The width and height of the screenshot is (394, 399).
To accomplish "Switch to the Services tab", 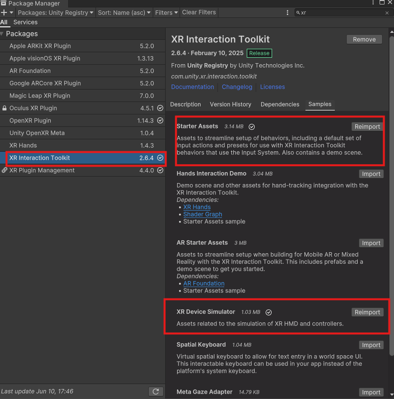I will tap(25, 22).
